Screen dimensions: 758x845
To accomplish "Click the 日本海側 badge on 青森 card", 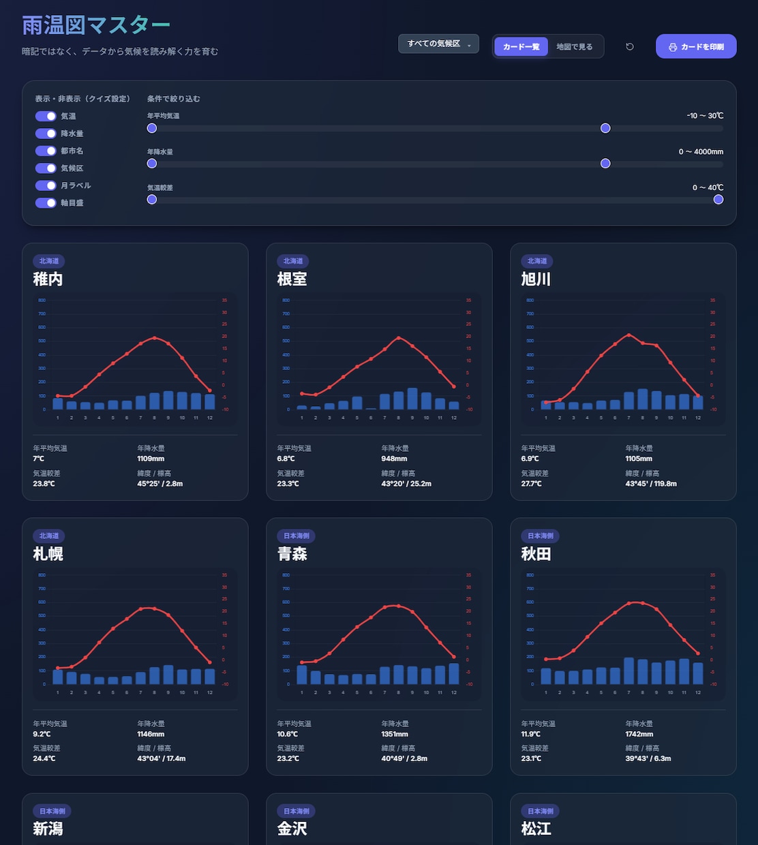I will [x=297, y=536].
